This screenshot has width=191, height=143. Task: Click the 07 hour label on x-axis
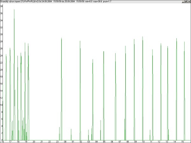[x=120, y=141]
